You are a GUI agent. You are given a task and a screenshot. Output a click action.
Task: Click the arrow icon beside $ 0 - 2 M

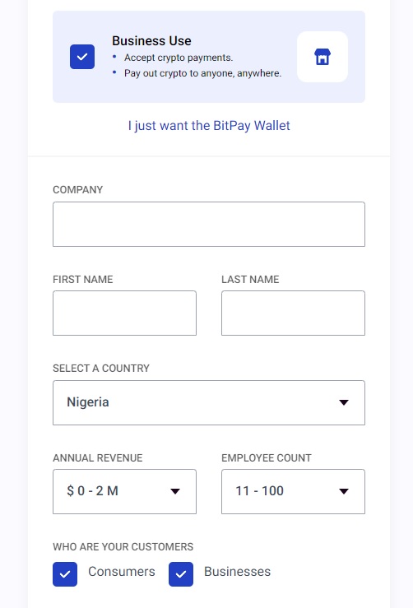point(175,491)
